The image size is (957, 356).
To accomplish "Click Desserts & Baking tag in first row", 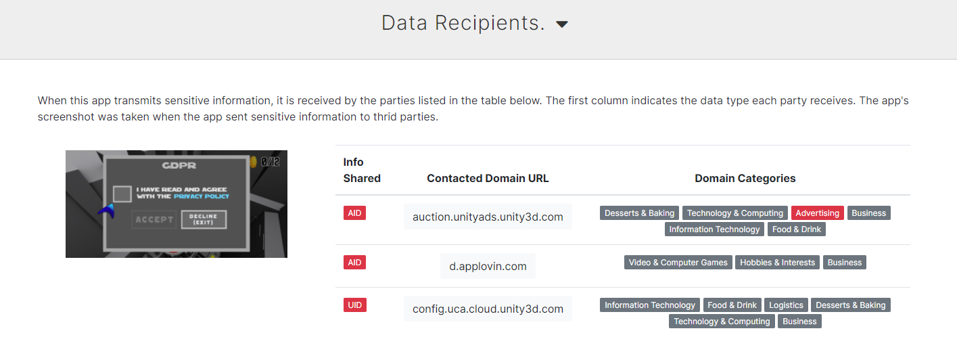I will pos(639,213).
